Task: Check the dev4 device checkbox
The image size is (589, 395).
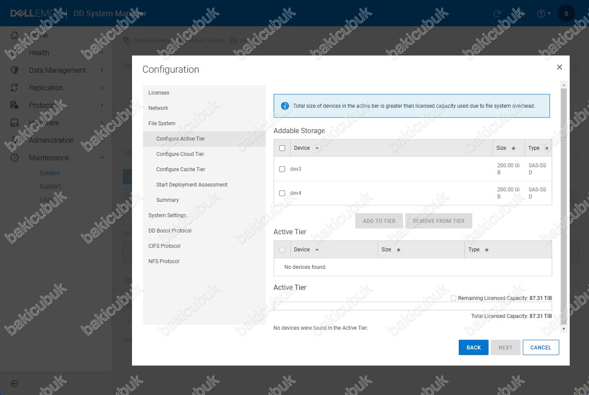Action: [x=282, y=193]
